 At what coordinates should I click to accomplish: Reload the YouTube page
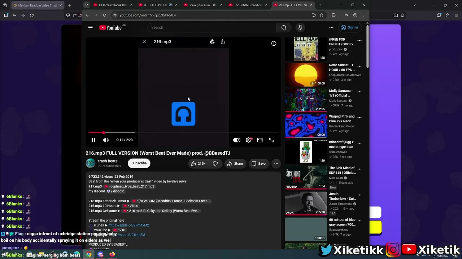coord(105,15)
